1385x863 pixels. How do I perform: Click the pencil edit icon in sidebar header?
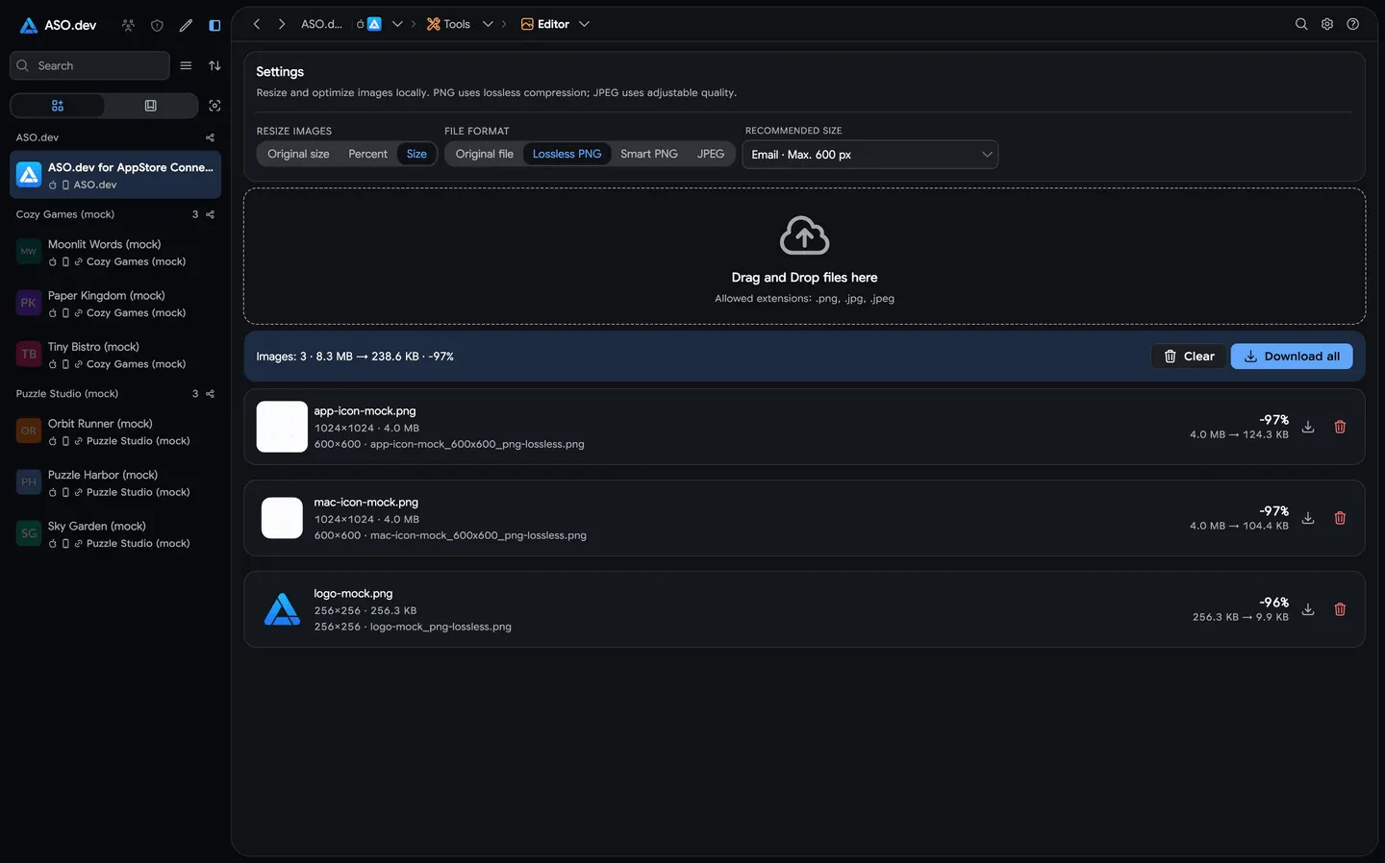(186, 25)
